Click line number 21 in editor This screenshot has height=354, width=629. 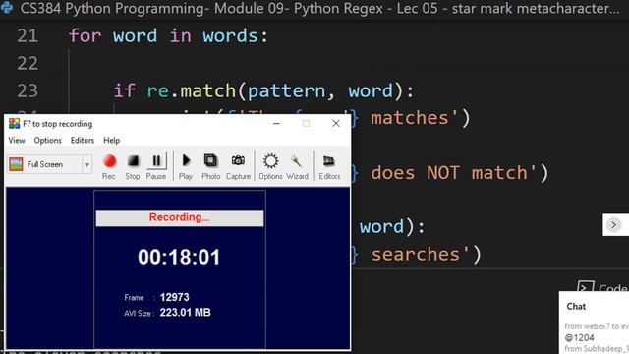28,36
